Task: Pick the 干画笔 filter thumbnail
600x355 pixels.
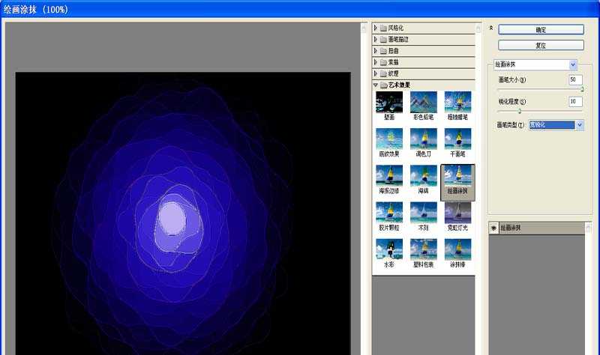Action: (457, 139)
